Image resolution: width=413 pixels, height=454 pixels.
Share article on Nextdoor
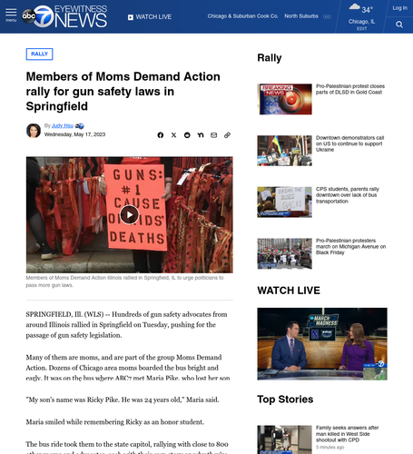point(201,135)
